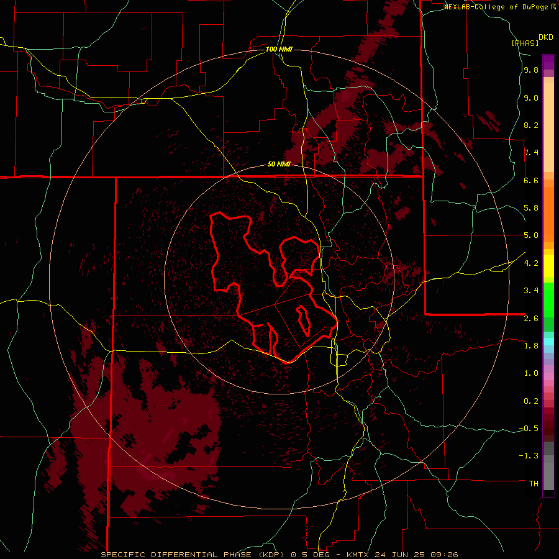Select the 1.8 value on the scale

531,346
